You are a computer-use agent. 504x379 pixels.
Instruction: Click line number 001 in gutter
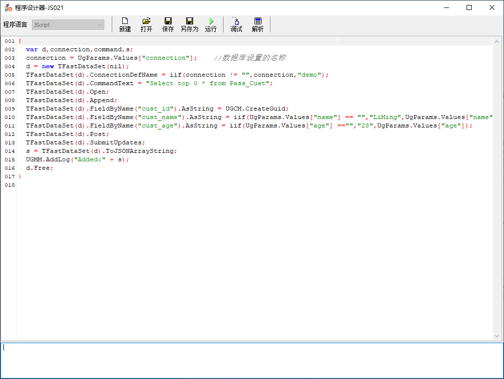click(9, 41)
